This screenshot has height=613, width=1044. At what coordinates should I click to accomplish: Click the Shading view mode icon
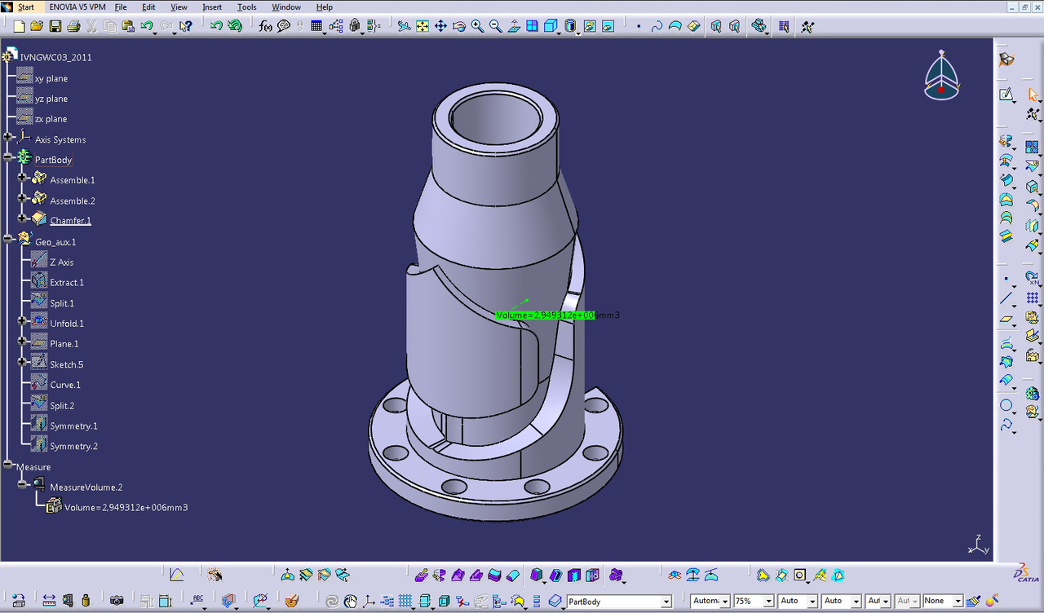pyautogui.click(x=570, y=26)
